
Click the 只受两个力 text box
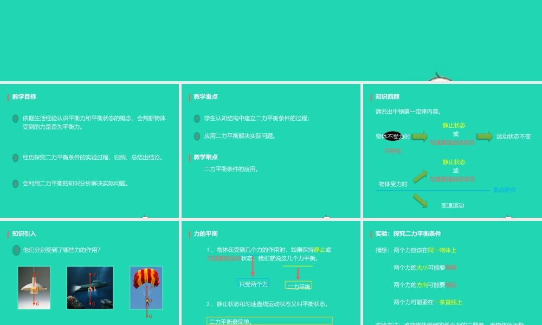(253, 283)
